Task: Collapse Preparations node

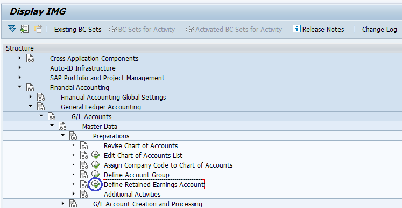Action: coord(63,135)
